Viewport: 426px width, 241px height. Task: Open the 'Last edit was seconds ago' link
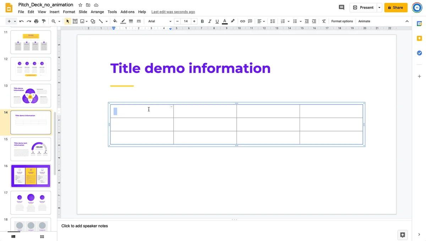173,12
